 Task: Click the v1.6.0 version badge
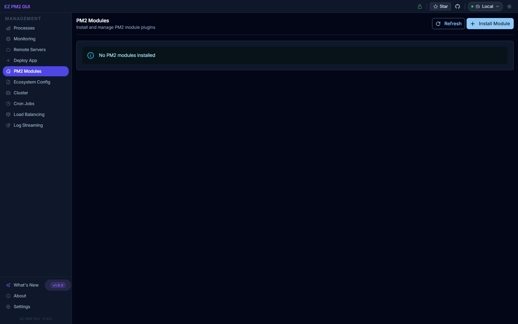coord(58,285)
